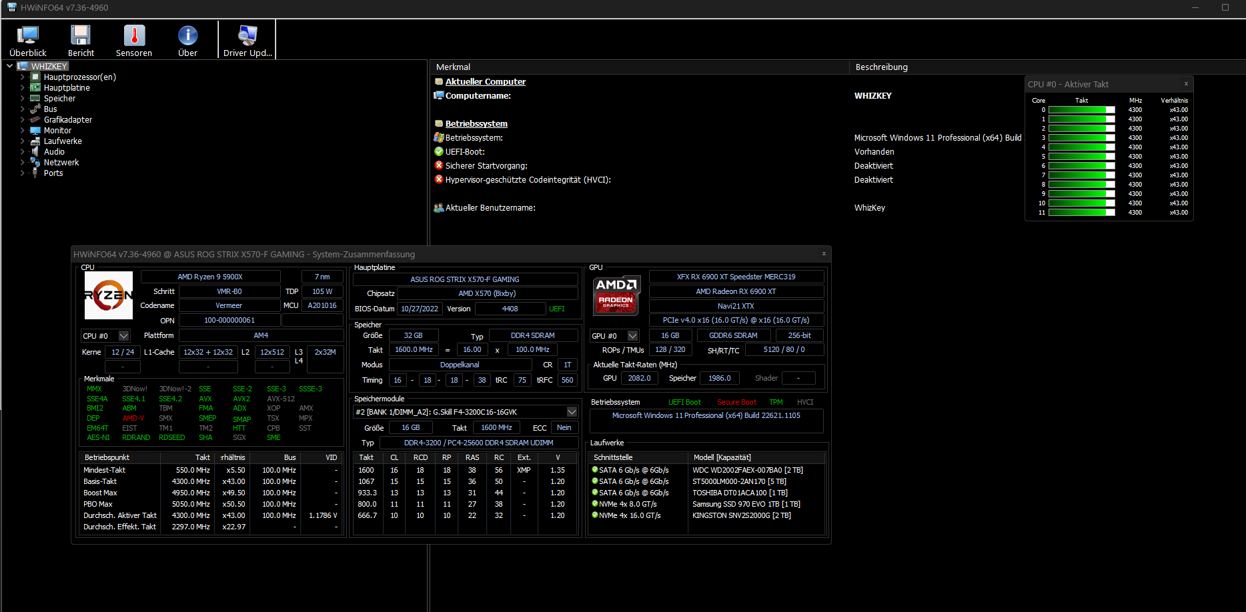1246x612 pixels.
Task: Click the Grafikadapter card icon
Action: pos(35,119)
